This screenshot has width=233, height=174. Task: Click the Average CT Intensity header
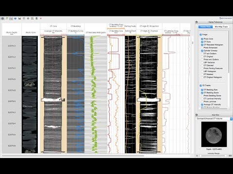[53, 31]
